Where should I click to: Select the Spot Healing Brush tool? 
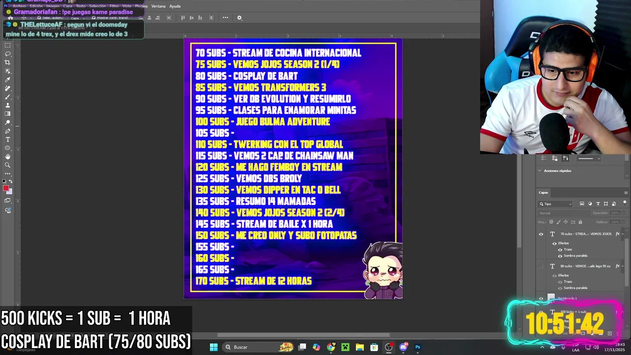point(7,88)
